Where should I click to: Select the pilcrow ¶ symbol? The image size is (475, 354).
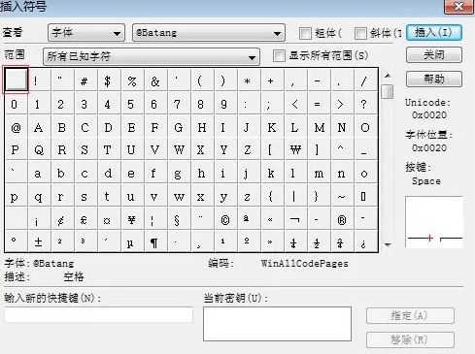click(155, 241)
